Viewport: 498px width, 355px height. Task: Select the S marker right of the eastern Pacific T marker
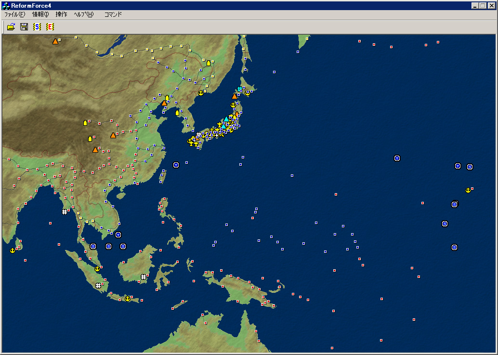coord(470,167)
